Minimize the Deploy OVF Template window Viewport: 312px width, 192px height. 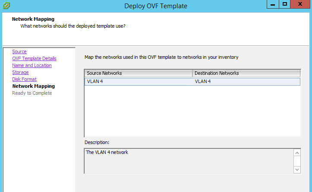coord(273,4)
